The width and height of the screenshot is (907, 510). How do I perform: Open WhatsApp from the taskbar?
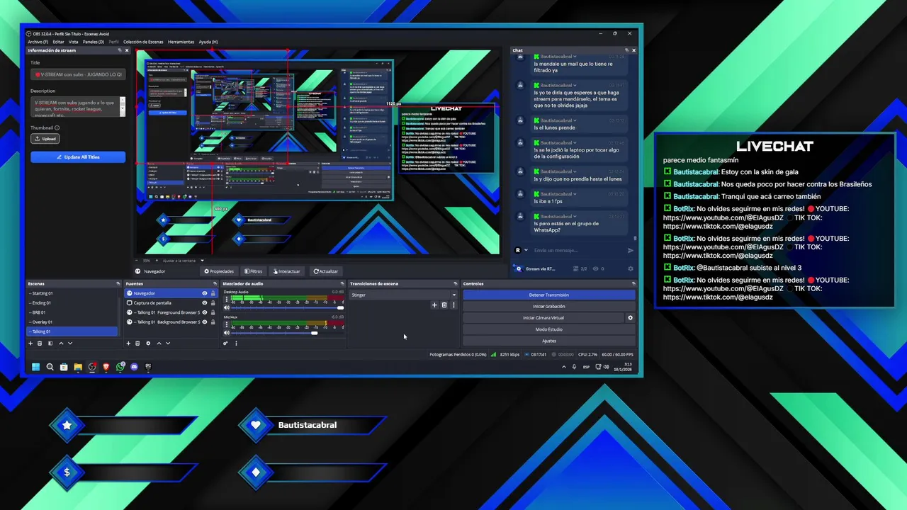(120, 367)
